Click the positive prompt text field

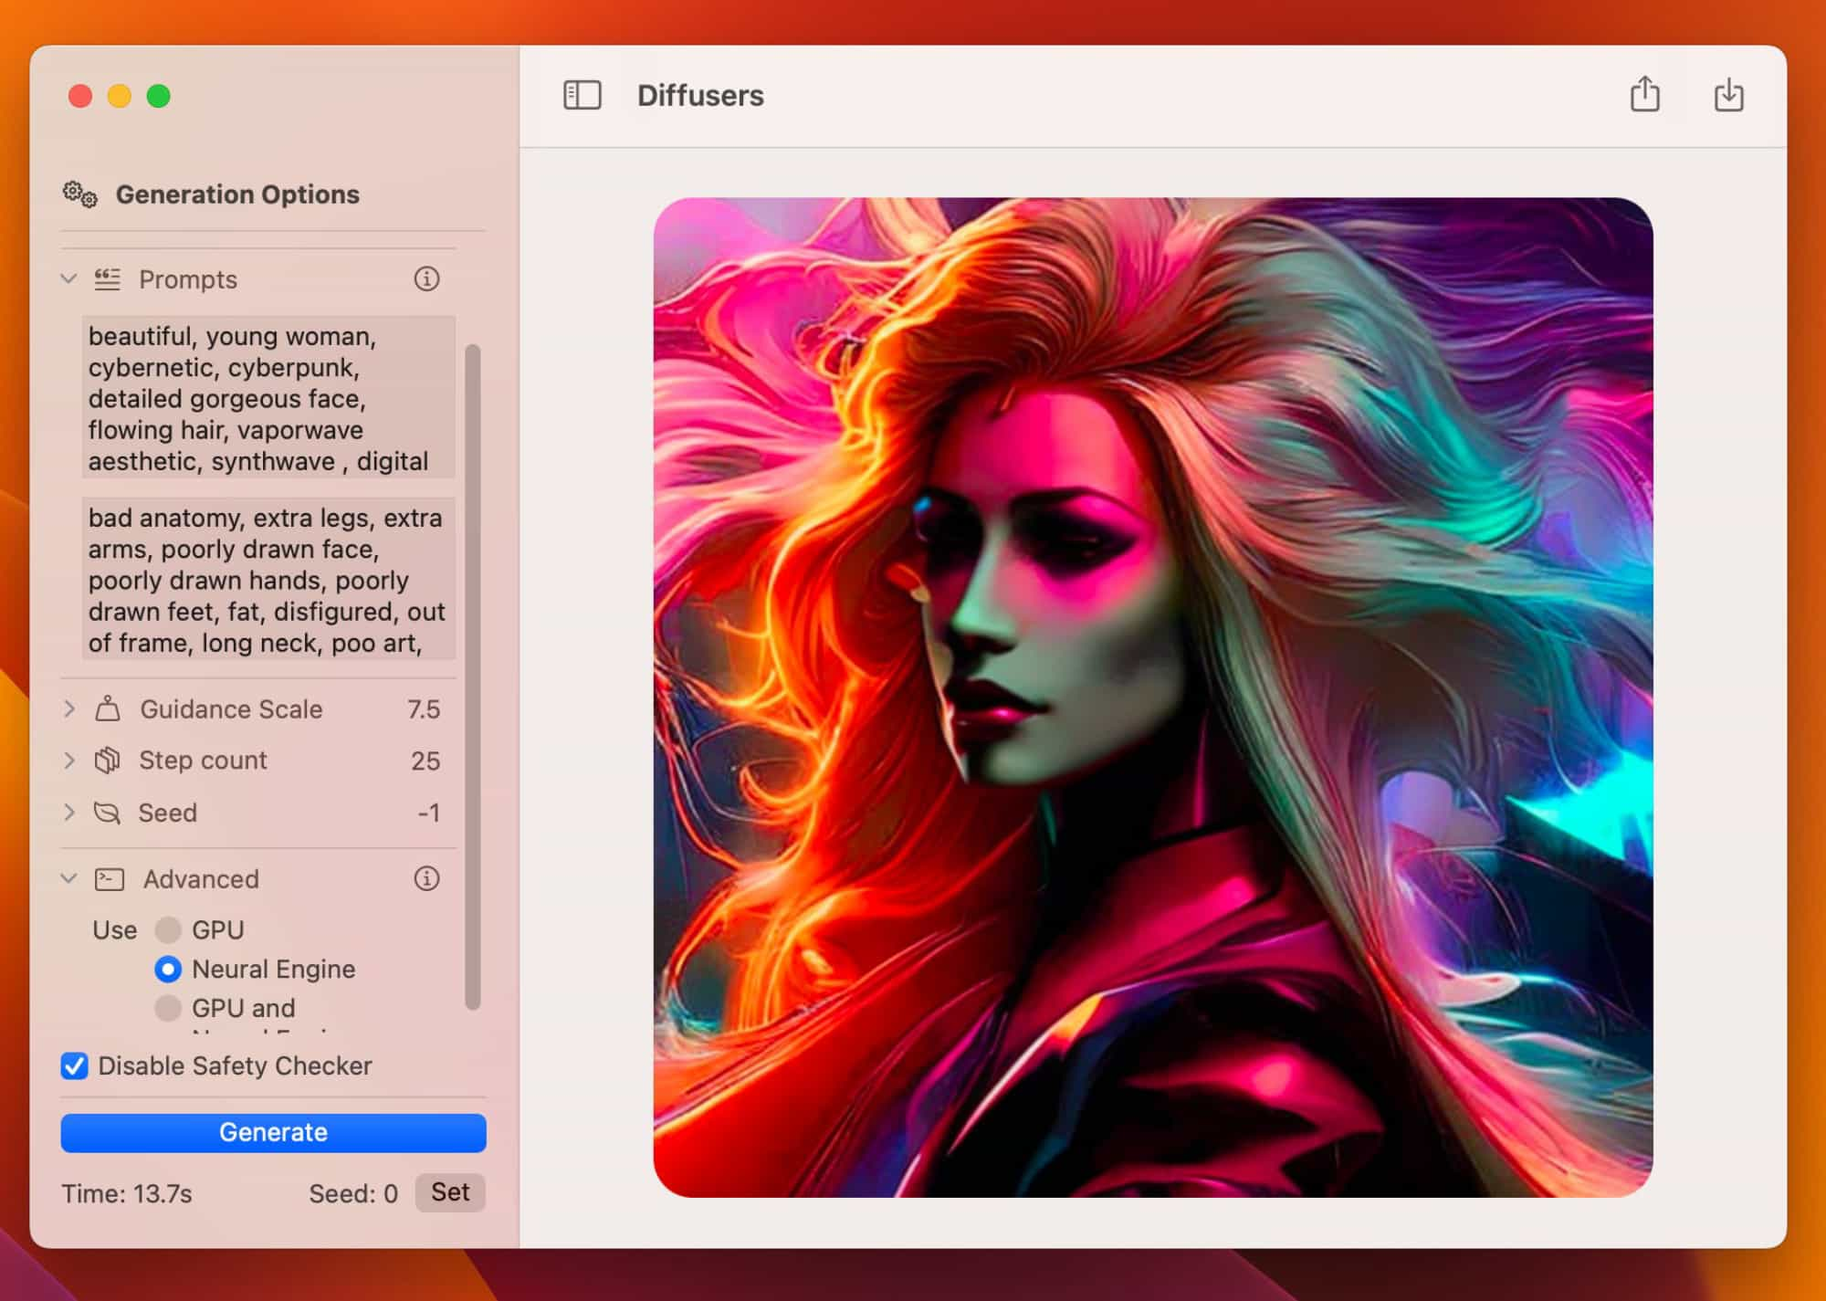[268, 397]
